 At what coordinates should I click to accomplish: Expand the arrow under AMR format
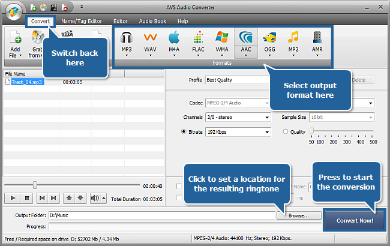click(317, 55)
